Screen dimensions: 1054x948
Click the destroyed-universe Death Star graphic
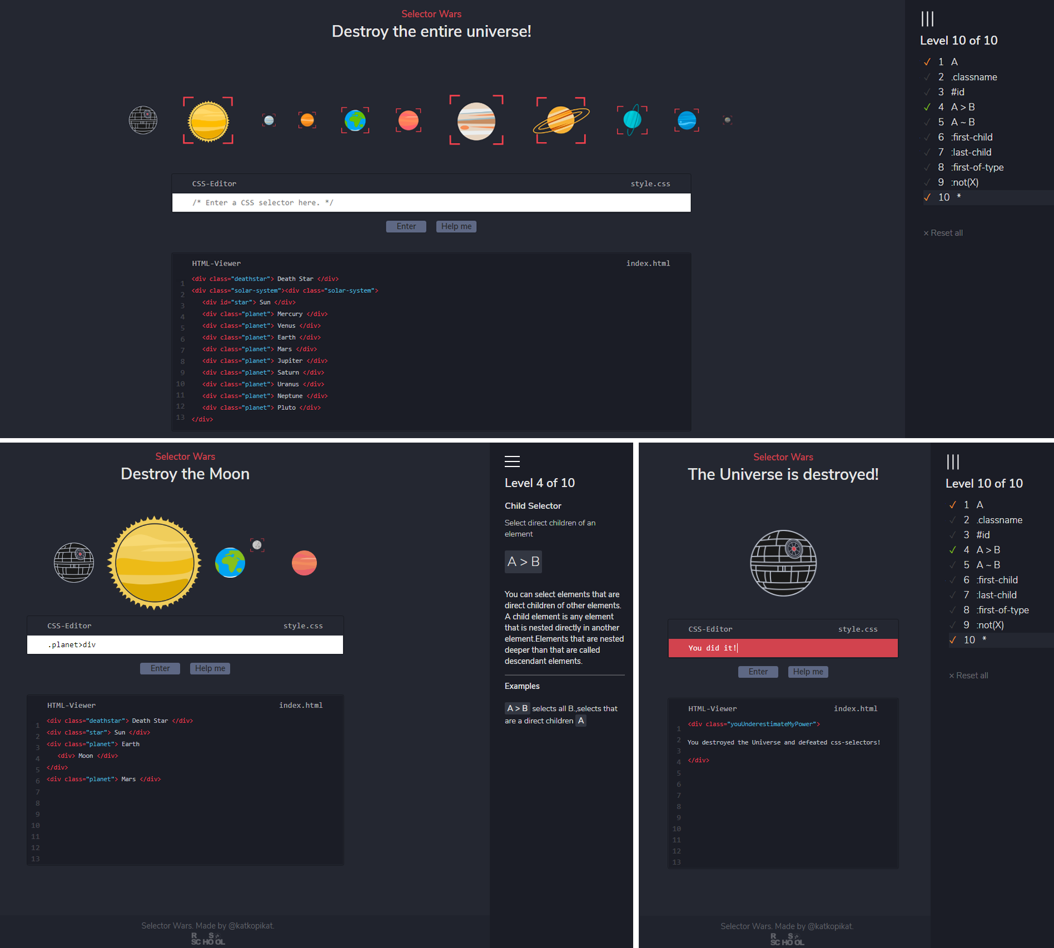(783, 563)
